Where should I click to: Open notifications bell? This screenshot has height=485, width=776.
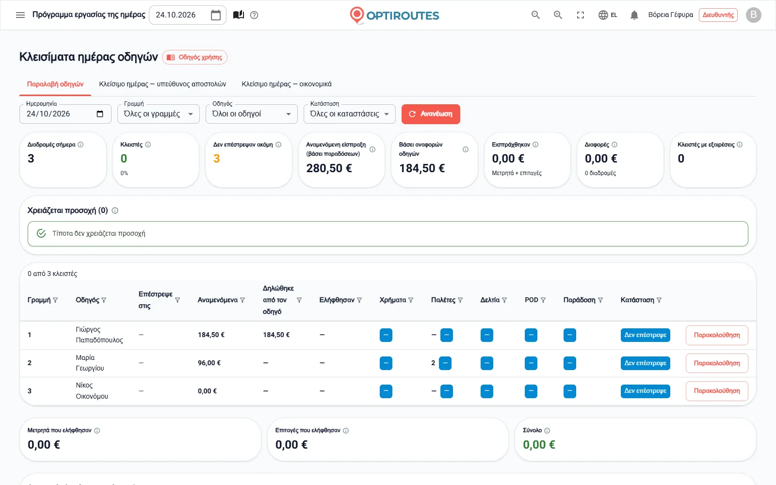634,15
